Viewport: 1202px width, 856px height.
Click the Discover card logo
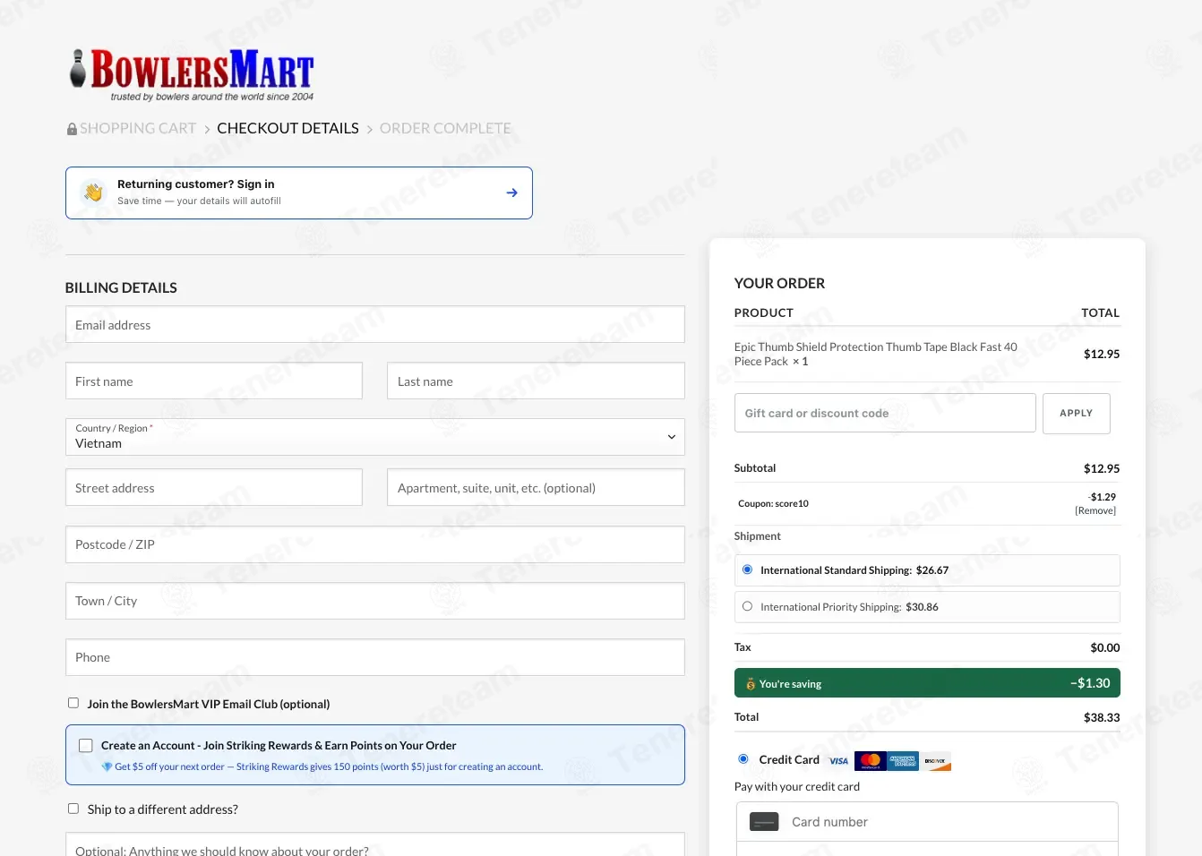click(935, 761)
